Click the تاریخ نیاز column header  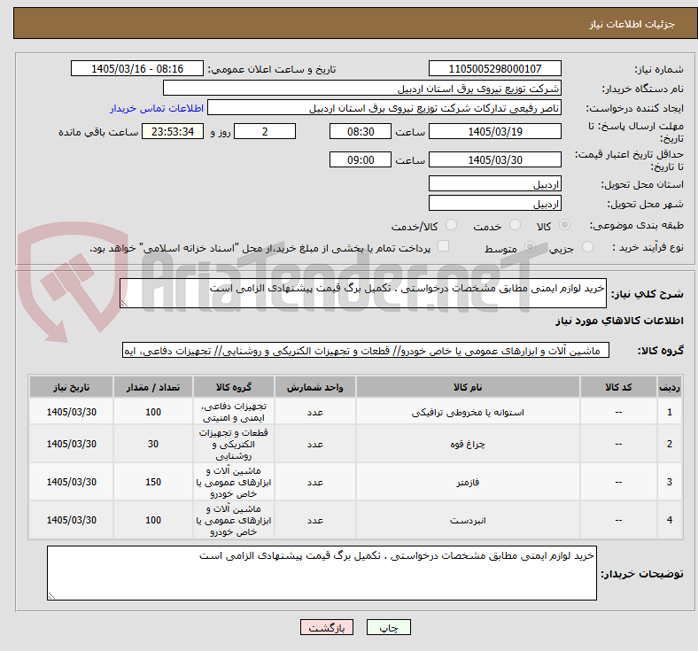tap(71, 387)
